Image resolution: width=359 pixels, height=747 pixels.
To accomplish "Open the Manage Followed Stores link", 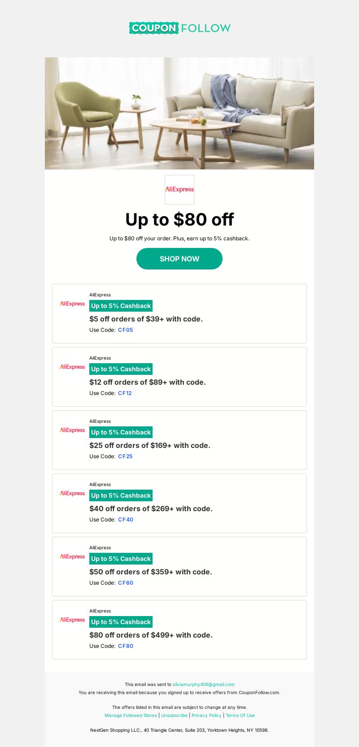I will coord(131,716).
